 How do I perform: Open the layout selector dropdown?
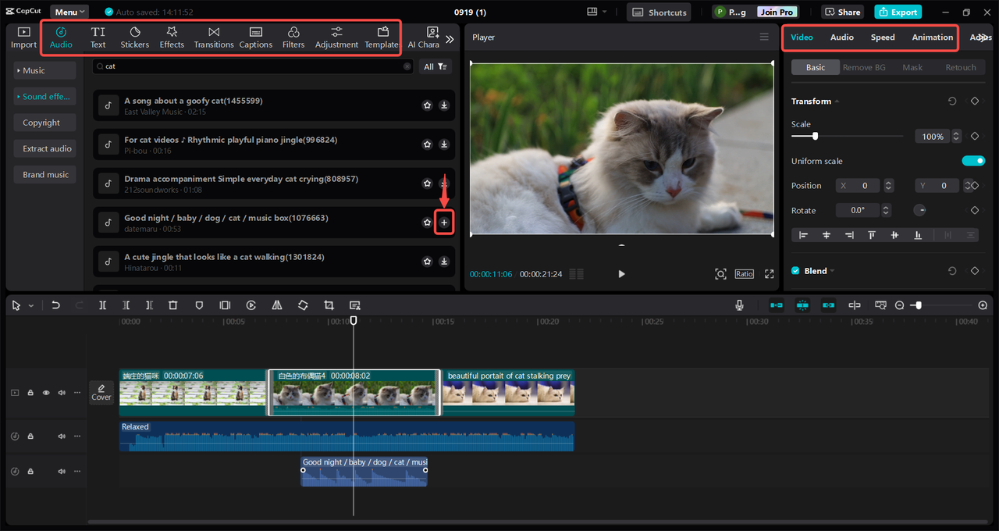pyautogui.click(x=598, y=12)
